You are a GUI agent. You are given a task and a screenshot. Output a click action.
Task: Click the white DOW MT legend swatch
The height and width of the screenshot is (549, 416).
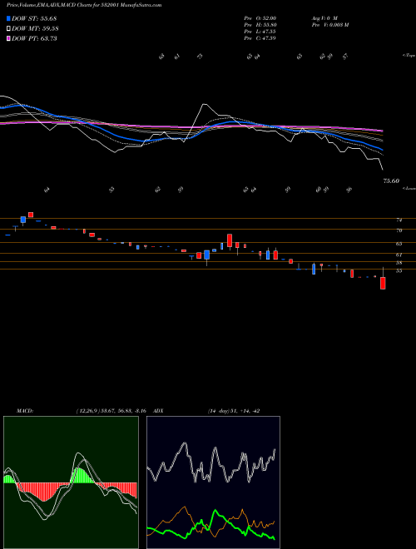[x=8, y=29]
